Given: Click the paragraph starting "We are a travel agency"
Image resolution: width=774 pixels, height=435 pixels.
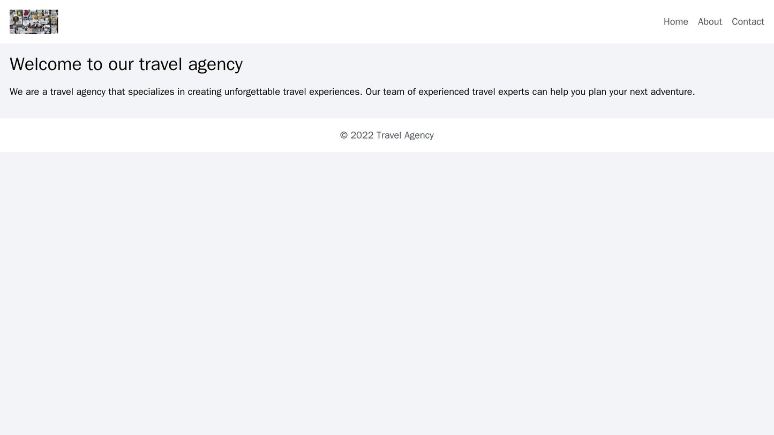Looking at the screenshot, I should click(x=352, y=92).
